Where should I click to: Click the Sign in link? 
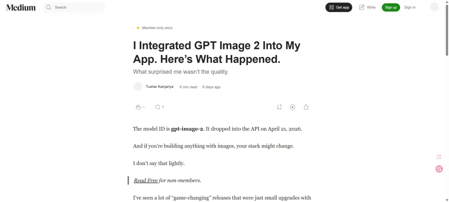click(x=410, y=7)
